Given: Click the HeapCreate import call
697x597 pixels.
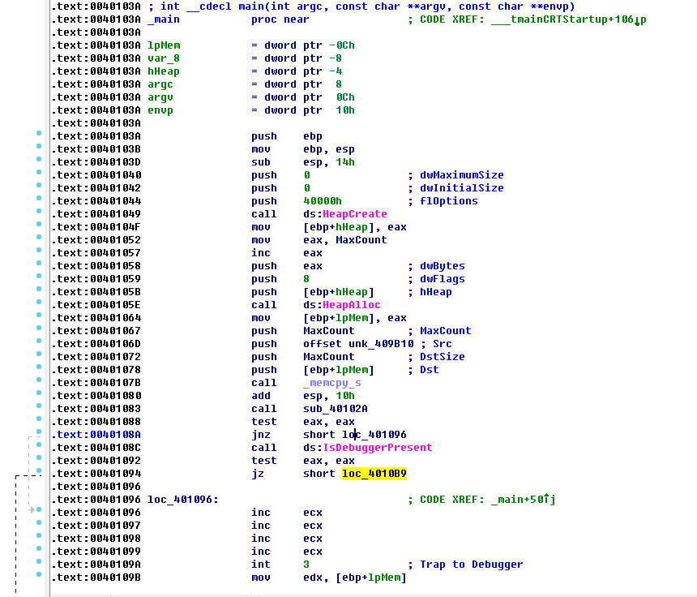Looking at the screenshot, I should (355, 214).
